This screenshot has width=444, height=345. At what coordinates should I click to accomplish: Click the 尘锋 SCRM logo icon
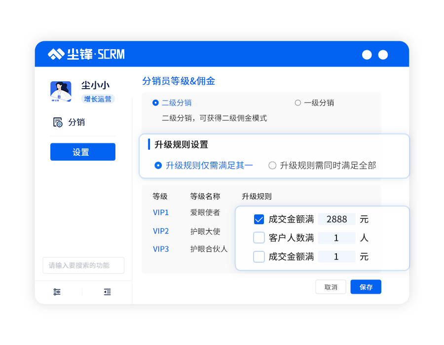pyautogui.click(x=56, y=54)
